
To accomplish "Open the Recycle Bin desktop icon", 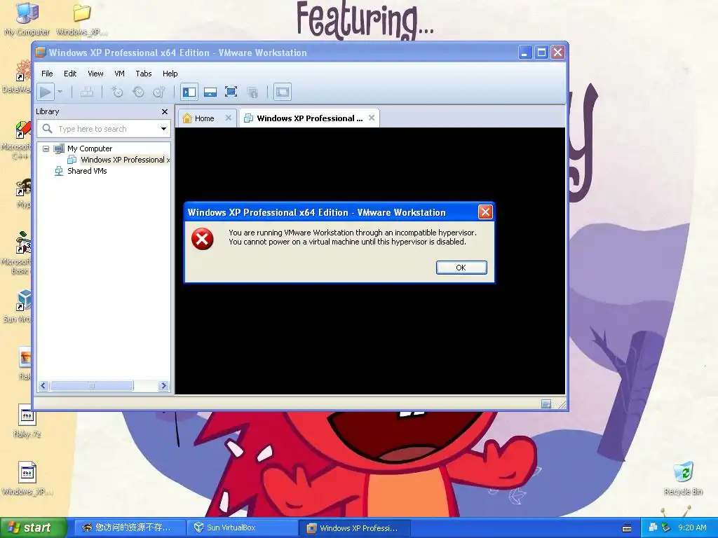I will click(x=683, y=479).
